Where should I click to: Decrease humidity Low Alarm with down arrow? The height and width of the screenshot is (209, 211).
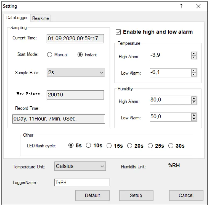click(x=194, y=119)
